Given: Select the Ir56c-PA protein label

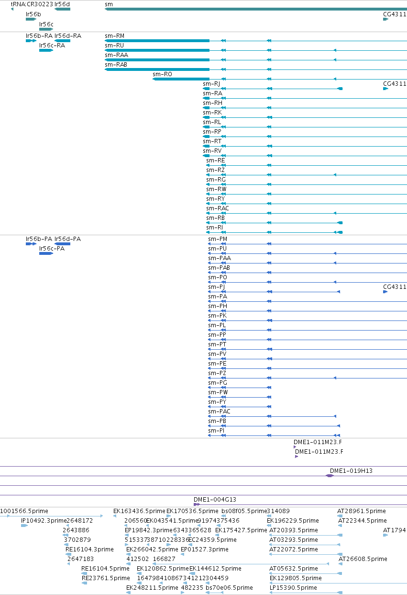Looking at the screenshot, I should coord(53,248).
